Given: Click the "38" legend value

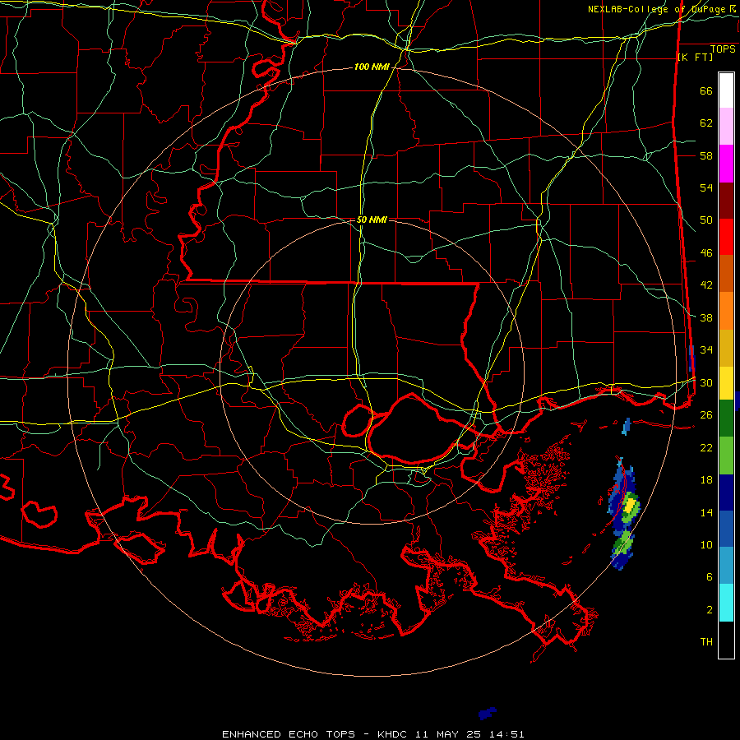Looking at the screenshot, I should point(706,317).
